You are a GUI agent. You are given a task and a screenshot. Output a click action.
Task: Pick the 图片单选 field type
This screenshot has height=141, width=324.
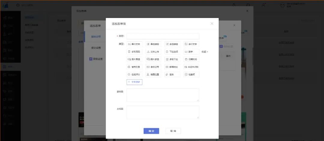click(x=134, y=59)
